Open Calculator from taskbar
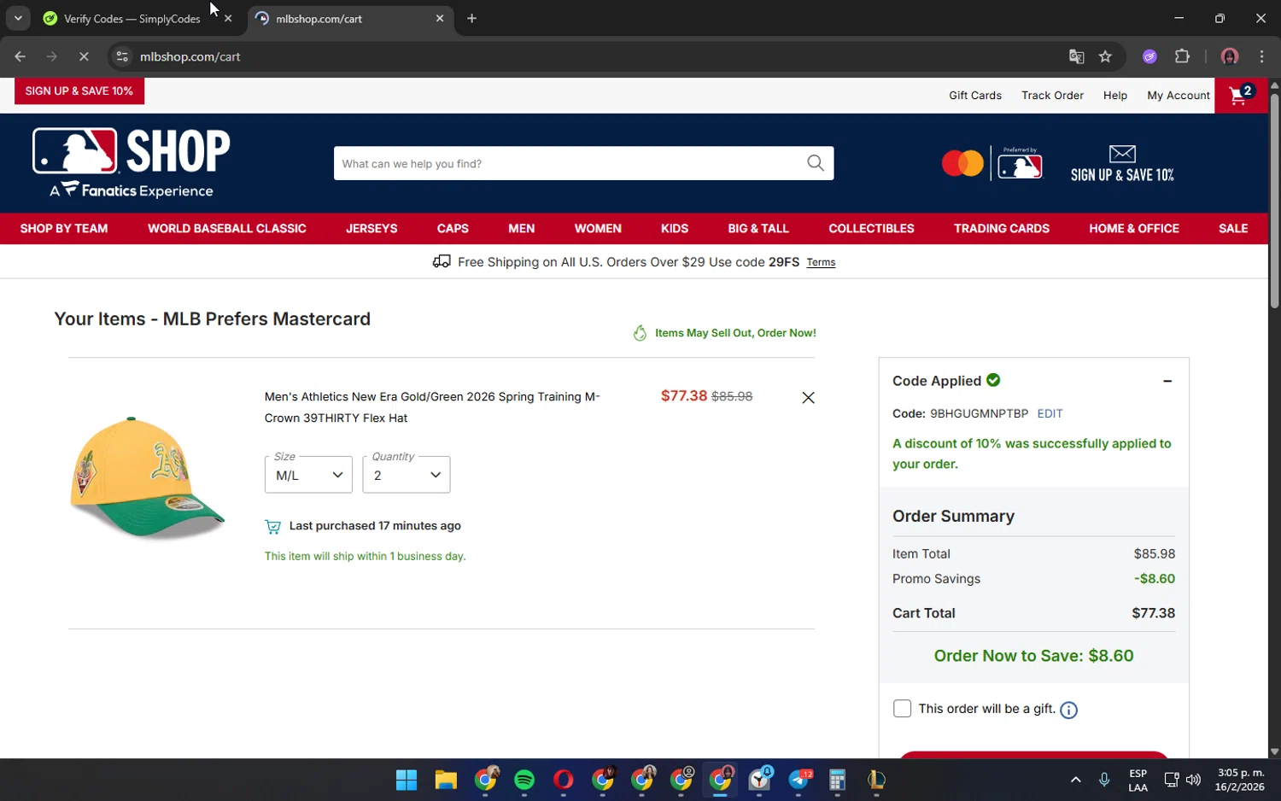The image size is (1281, 801). click(x=837, y=780)
